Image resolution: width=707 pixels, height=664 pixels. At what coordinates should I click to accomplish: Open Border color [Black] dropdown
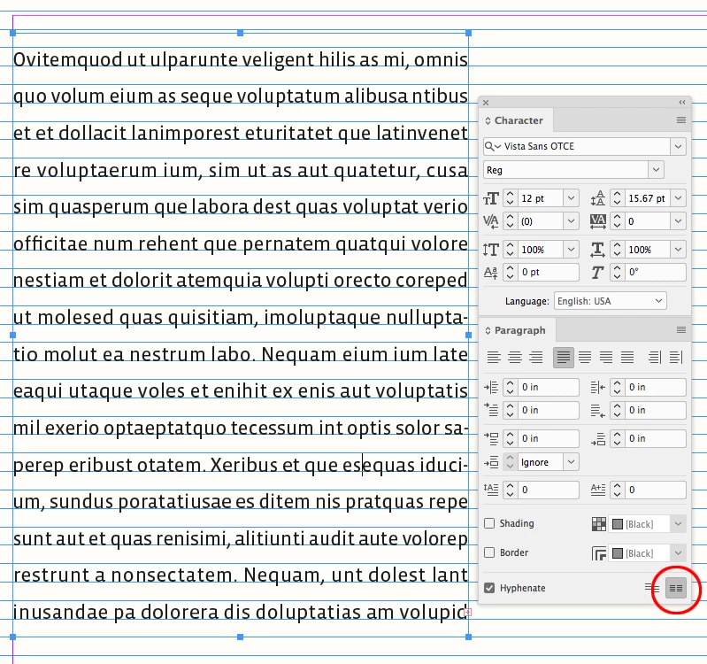pos(678,553)
